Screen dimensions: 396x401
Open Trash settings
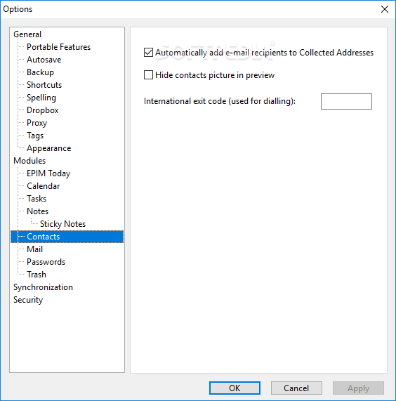tap(37, 275)
